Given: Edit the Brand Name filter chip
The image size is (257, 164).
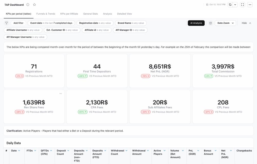Looking at the screenshot, I should [131, 23].
